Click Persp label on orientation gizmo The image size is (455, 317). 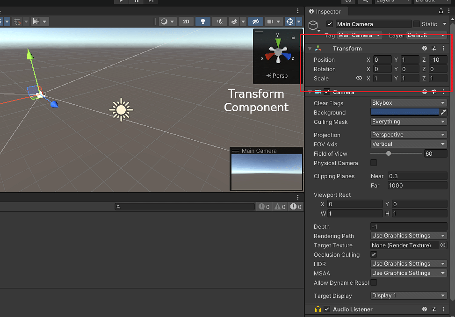tap(277, 75)
